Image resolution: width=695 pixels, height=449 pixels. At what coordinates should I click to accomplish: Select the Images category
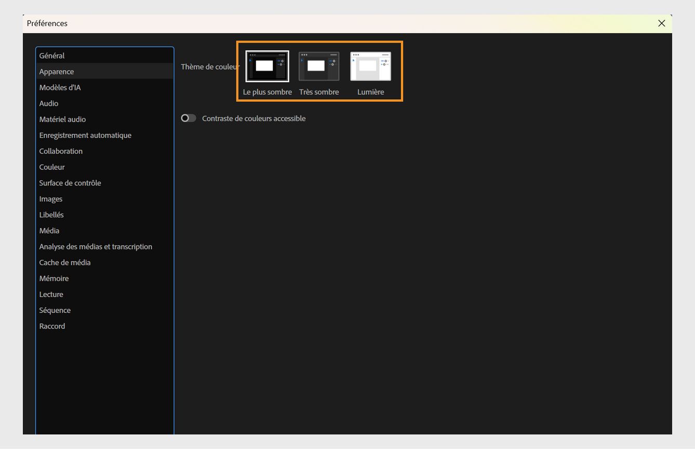coord(104,199)
